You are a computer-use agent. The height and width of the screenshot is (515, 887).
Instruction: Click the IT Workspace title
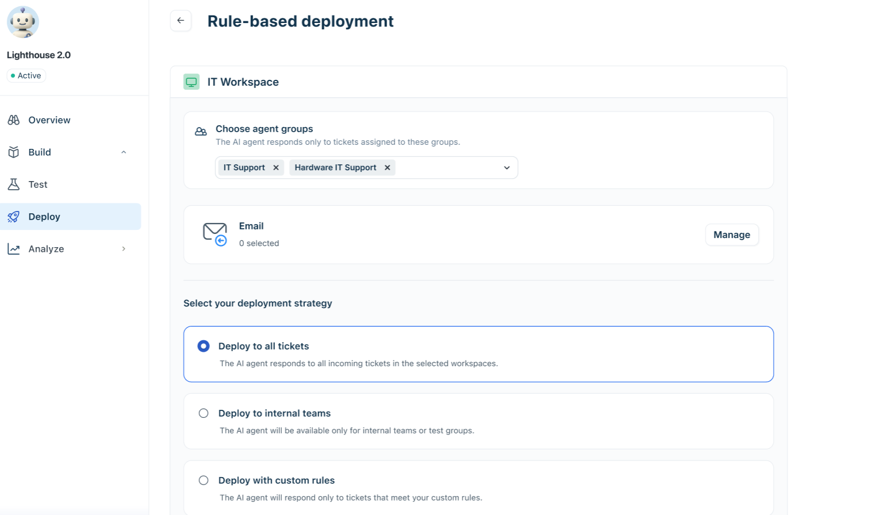pos(243,82)
